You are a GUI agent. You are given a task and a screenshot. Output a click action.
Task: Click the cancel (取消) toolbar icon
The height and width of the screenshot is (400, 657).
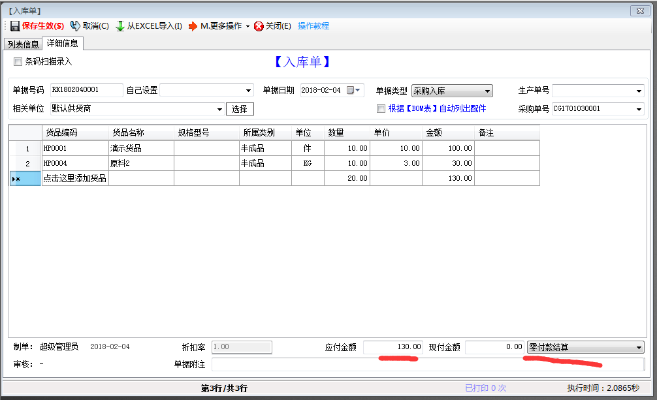click(x=75, y=26)
